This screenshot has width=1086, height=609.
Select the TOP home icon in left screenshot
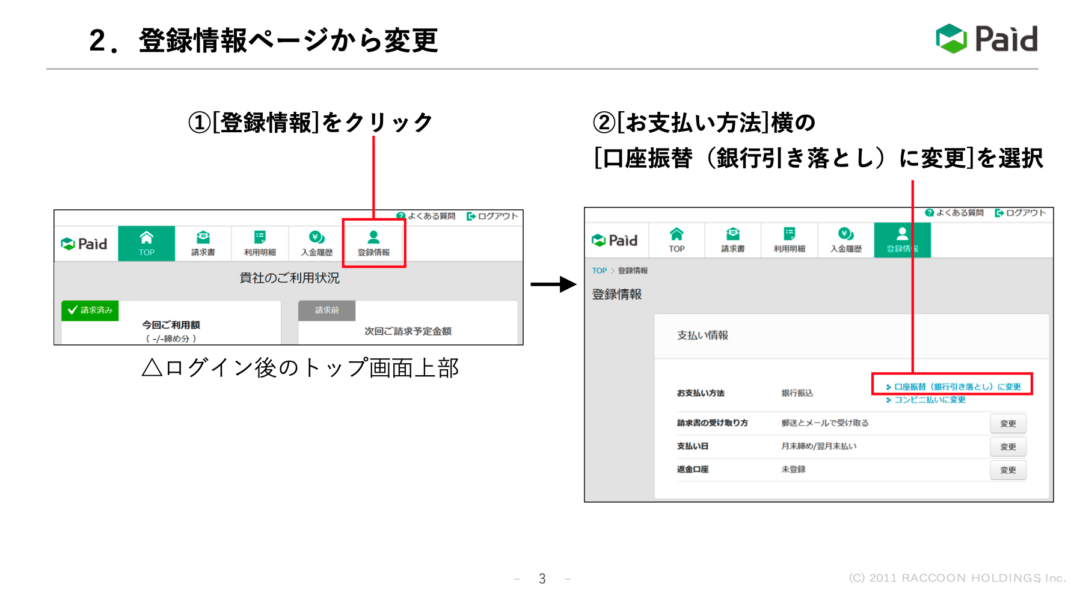click(x=147, y=237)
